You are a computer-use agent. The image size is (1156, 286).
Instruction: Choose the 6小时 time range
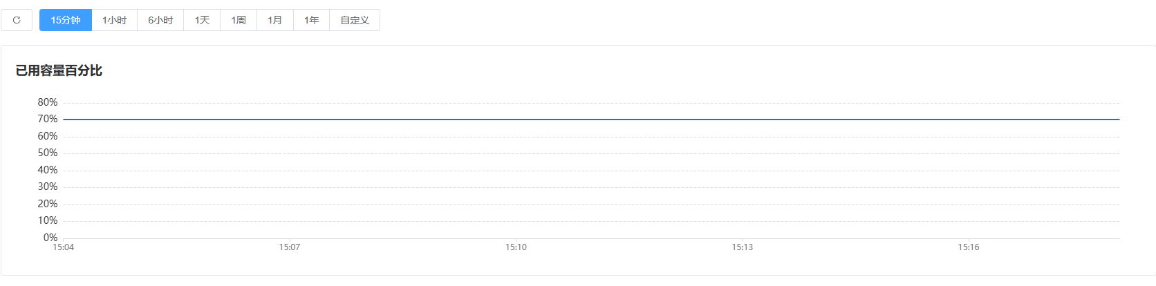pos(160,20)
